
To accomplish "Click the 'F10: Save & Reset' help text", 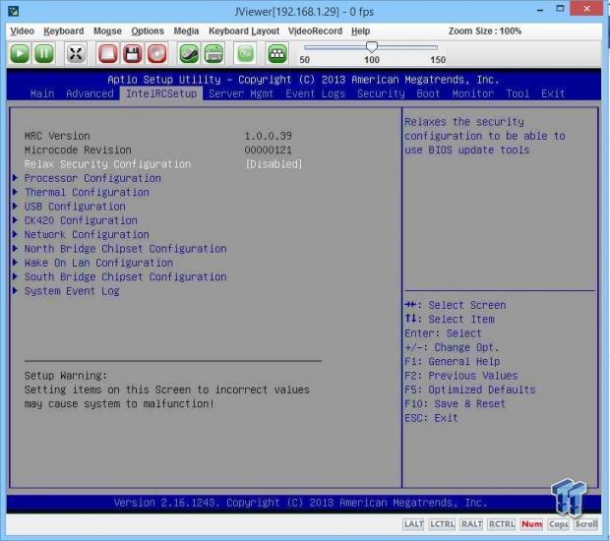I will click(455, 403).
